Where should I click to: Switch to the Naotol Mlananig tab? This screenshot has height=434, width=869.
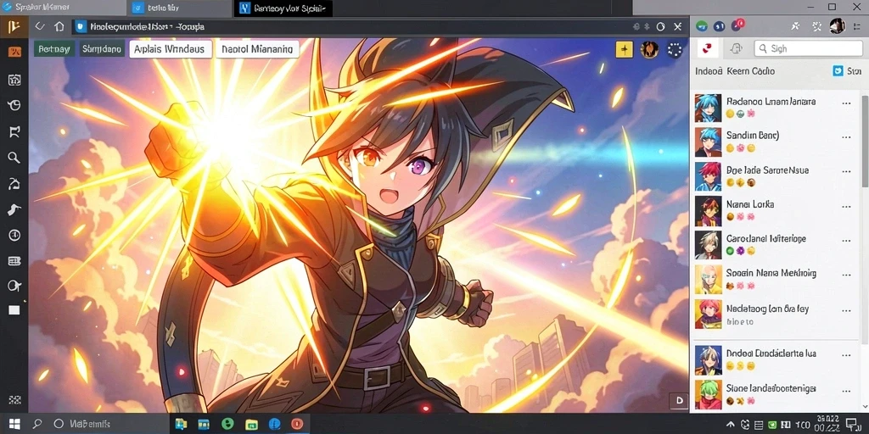click(257, 49)
